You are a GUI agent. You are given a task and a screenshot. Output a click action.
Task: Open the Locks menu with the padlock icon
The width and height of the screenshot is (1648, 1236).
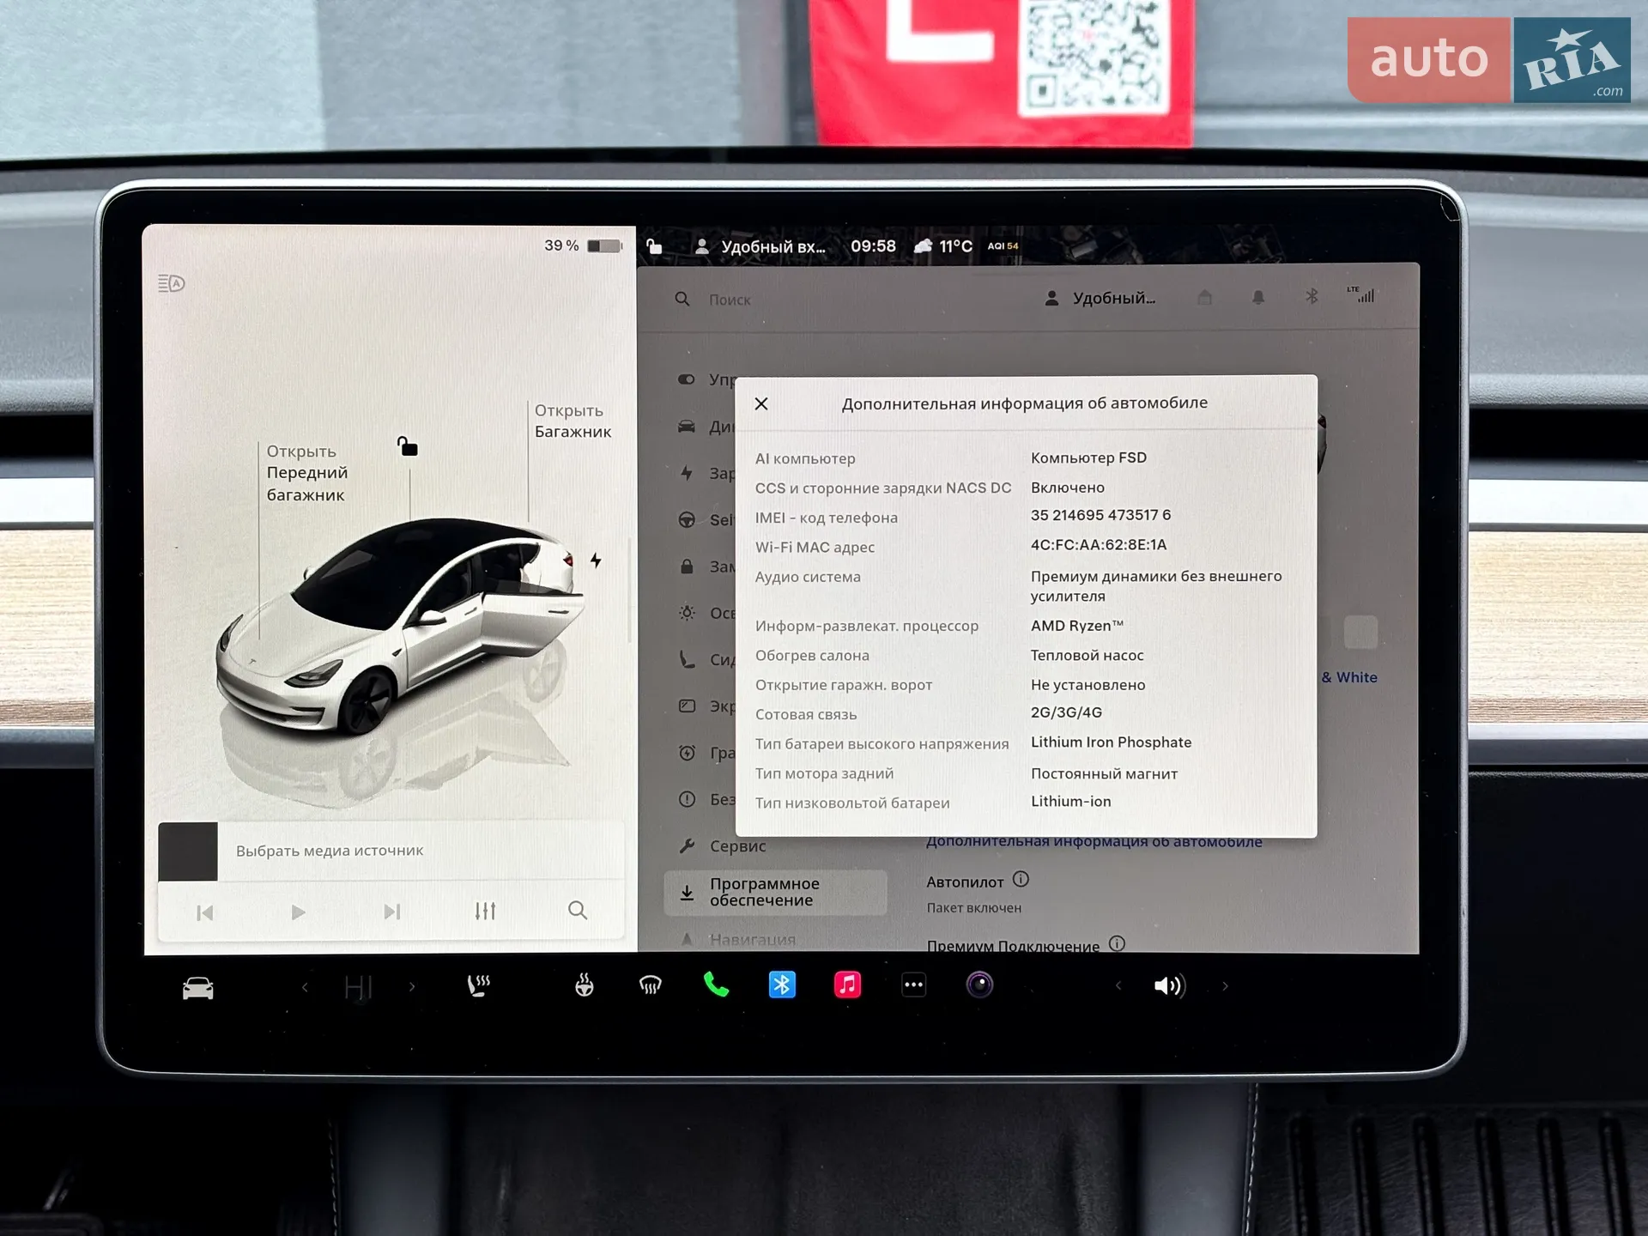pyautogui.click(x=706, y=566)
